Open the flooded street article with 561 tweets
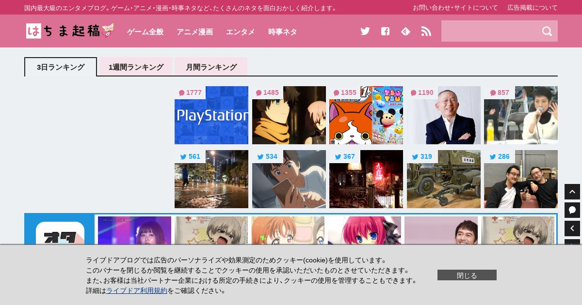Image resolution: width=582 pixels, height=305 pixels. click(211, 179)
